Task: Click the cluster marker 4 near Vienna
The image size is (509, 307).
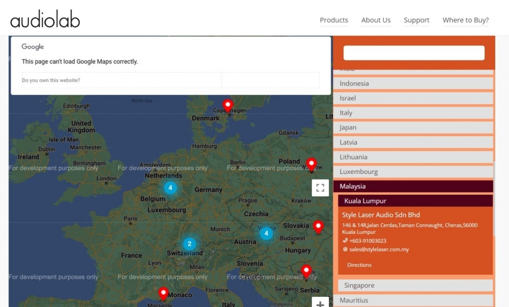Action: (x=266, y=233)
